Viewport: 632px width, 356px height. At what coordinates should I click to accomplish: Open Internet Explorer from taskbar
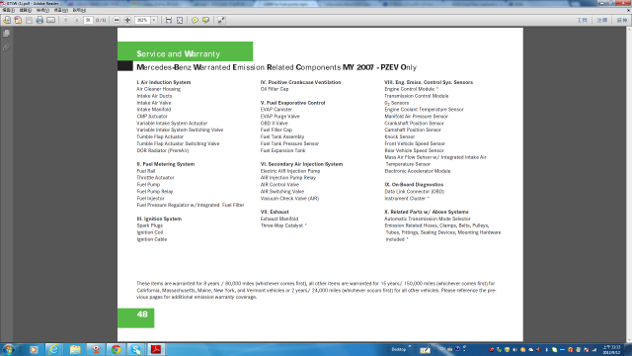point(53,349)
